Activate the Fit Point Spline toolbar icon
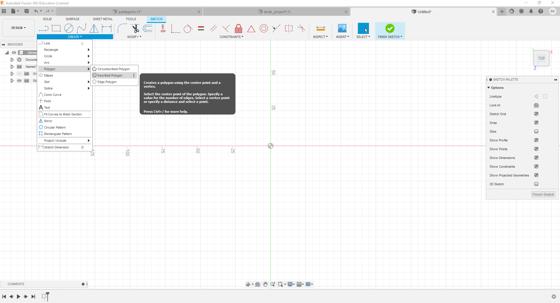 82,28
